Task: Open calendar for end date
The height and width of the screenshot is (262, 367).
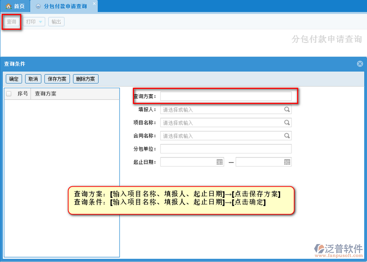Action: 287,162
